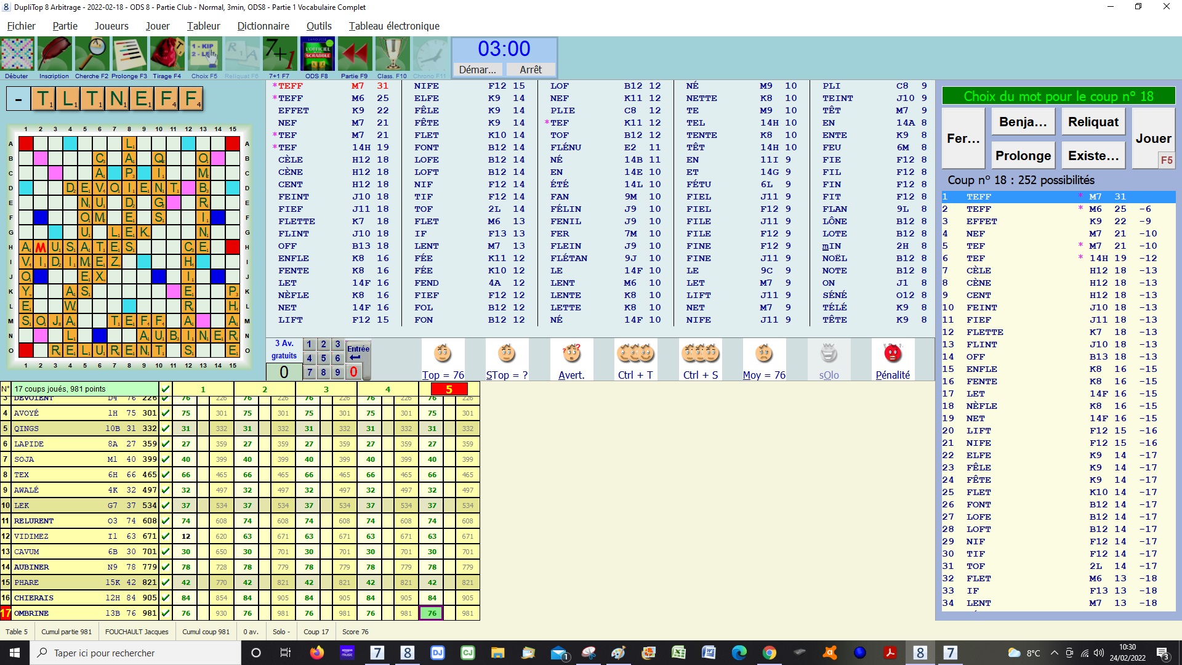The width and height of the screenshot is (1182, 665).
Task: Open Inscription with the feather icon
Action: (x=54, y=55)
